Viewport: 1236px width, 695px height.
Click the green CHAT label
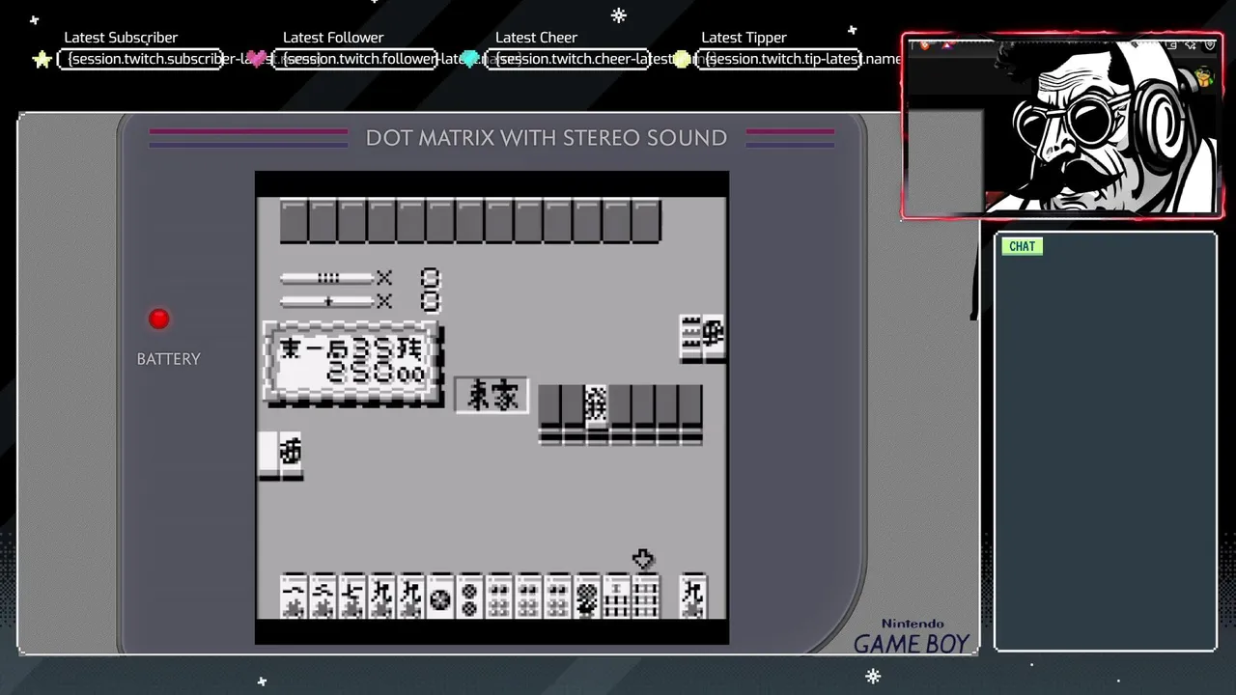(1022, 246)
